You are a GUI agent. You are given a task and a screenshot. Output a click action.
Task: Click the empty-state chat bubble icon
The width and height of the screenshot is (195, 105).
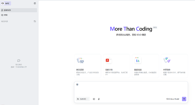[19, 60]
